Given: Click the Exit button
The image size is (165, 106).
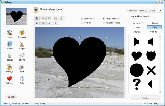Looking at the screenshot, I should [x=11, y=97].
